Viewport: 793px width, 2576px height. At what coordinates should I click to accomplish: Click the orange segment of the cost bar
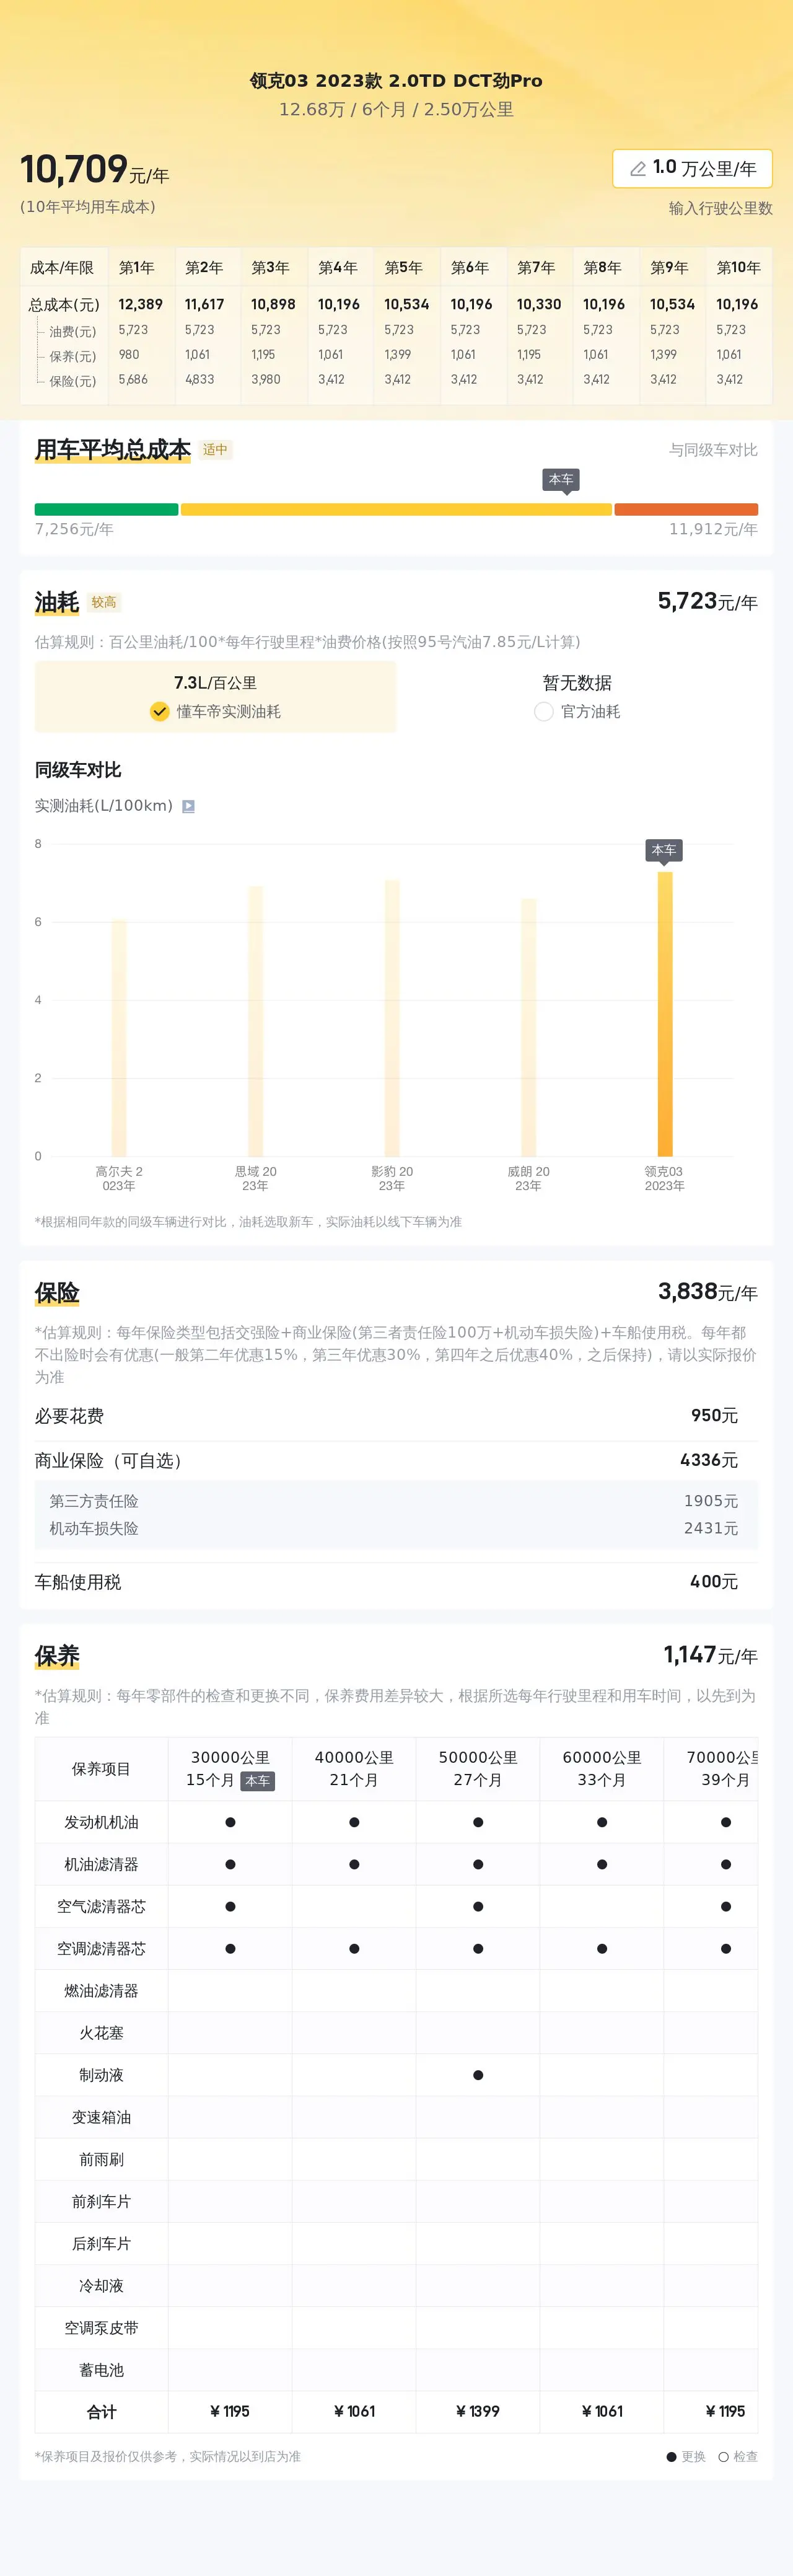[x=686, y=509]
